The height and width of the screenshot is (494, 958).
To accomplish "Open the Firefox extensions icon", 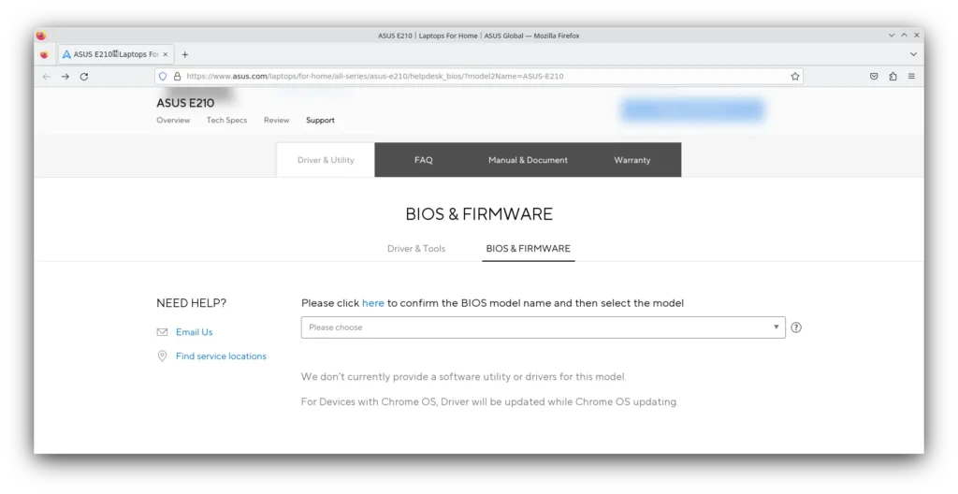I will tap(893, 77).
